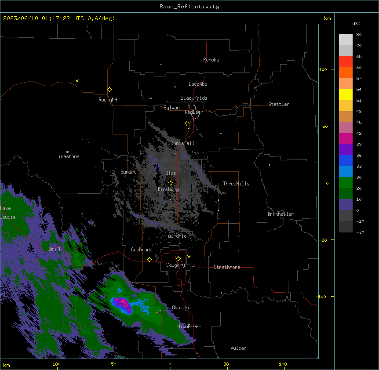379x370 pixels.
Task: Click the Stettler city label
Action: click(279, 104)
